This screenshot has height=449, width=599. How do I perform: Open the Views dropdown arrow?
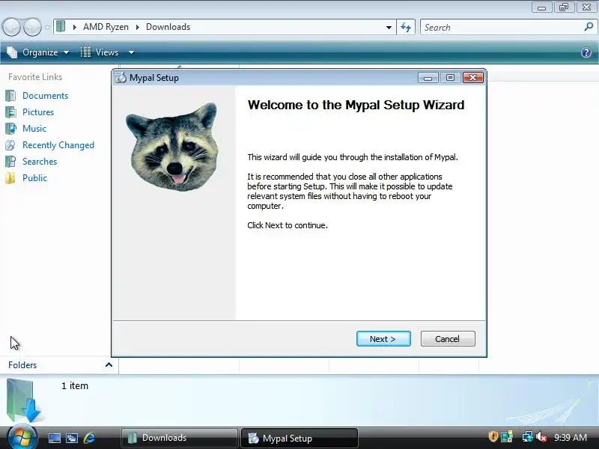(x=131, y=52)
